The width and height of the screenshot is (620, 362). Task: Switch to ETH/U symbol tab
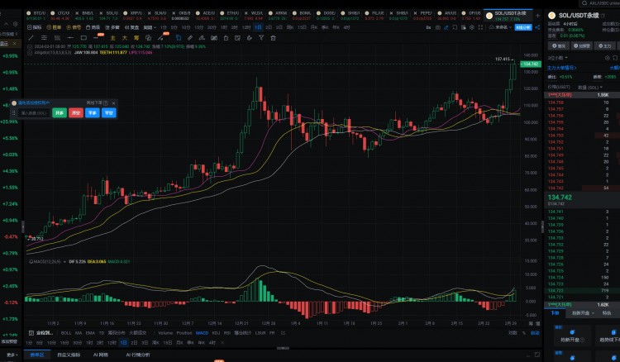click(x=229, y=16)
